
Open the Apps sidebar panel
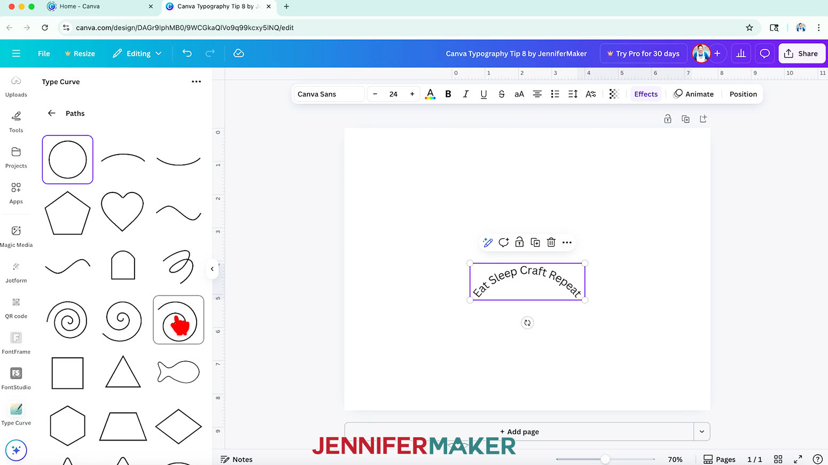click(16, 194)
